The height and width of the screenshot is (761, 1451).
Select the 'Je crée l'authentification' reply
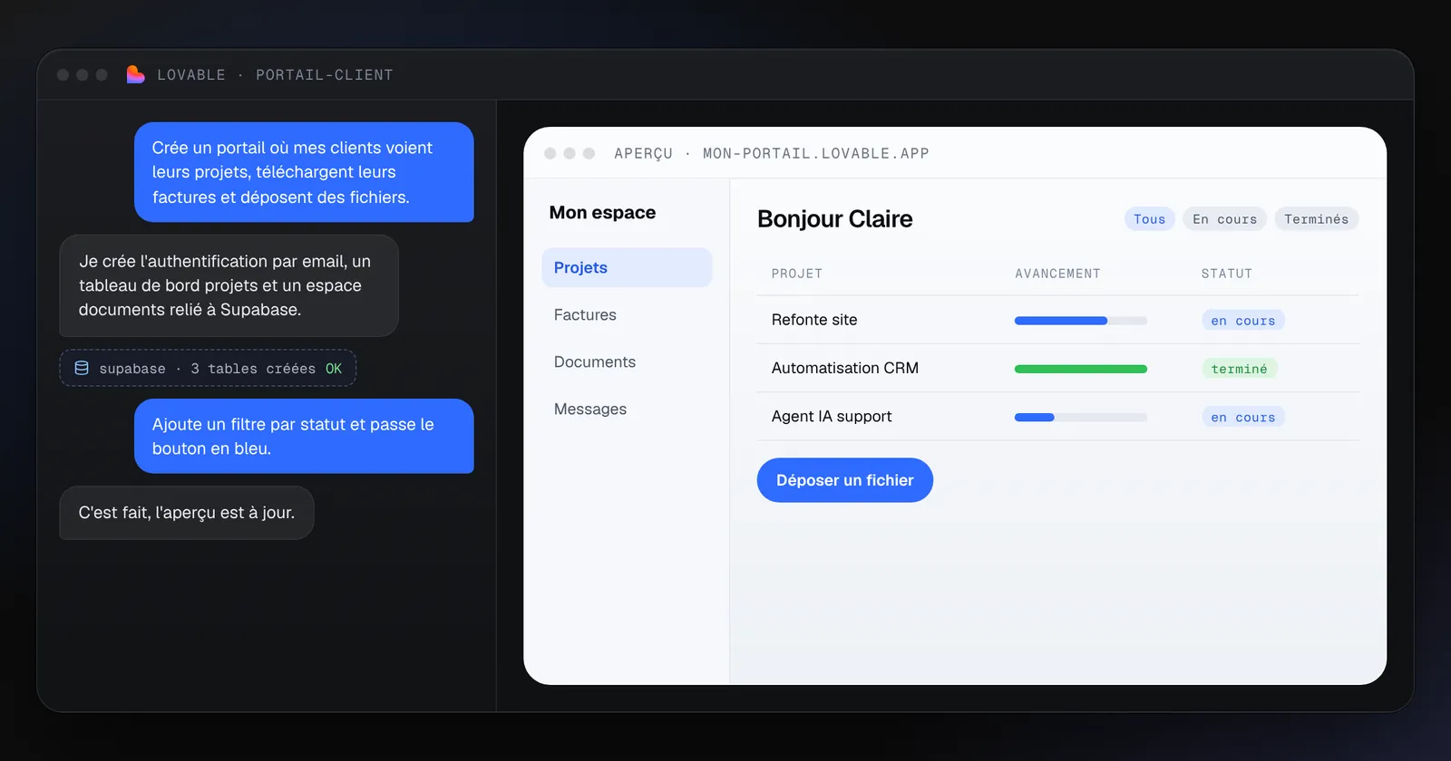tap(229, 285)
